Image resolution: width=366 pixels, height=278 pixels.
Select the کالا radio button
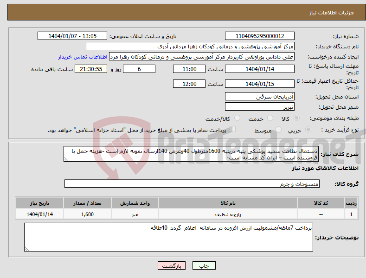[x=297, y=118]
